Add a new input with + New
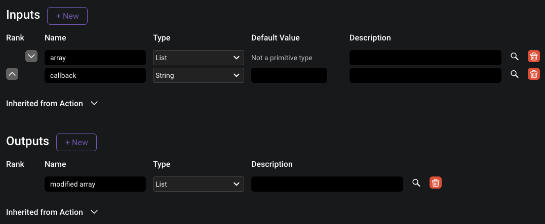Screen dimensions: 545x224 67,16
